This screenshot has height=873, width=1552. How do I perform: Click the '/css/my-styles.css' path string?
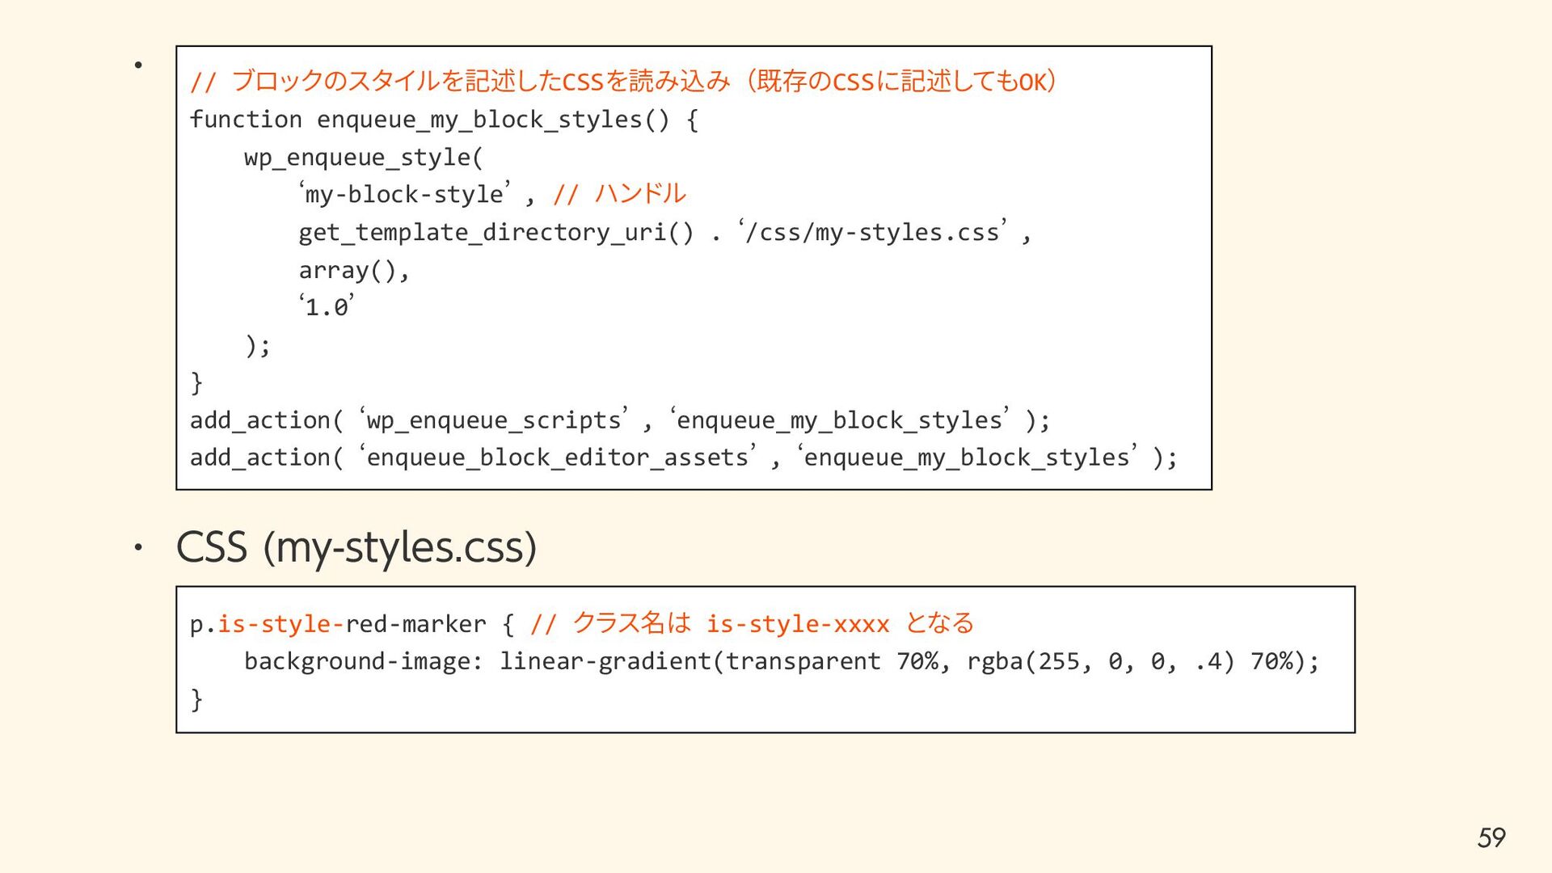point(872,233)
